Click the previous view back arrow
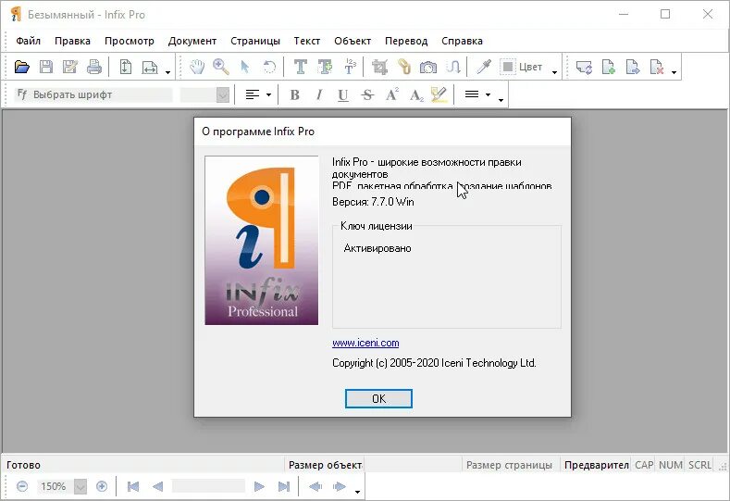 click(316, 486)
